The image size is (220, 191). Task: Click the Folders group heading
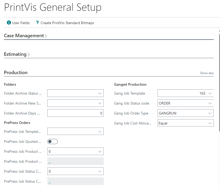tap(10, 84)
